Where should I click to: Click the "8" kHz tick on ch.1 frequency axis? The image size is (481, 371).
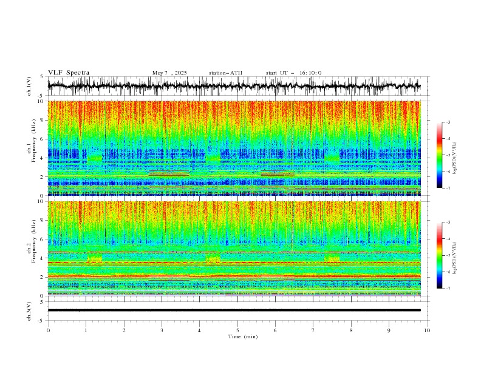(x=42, y=120)
